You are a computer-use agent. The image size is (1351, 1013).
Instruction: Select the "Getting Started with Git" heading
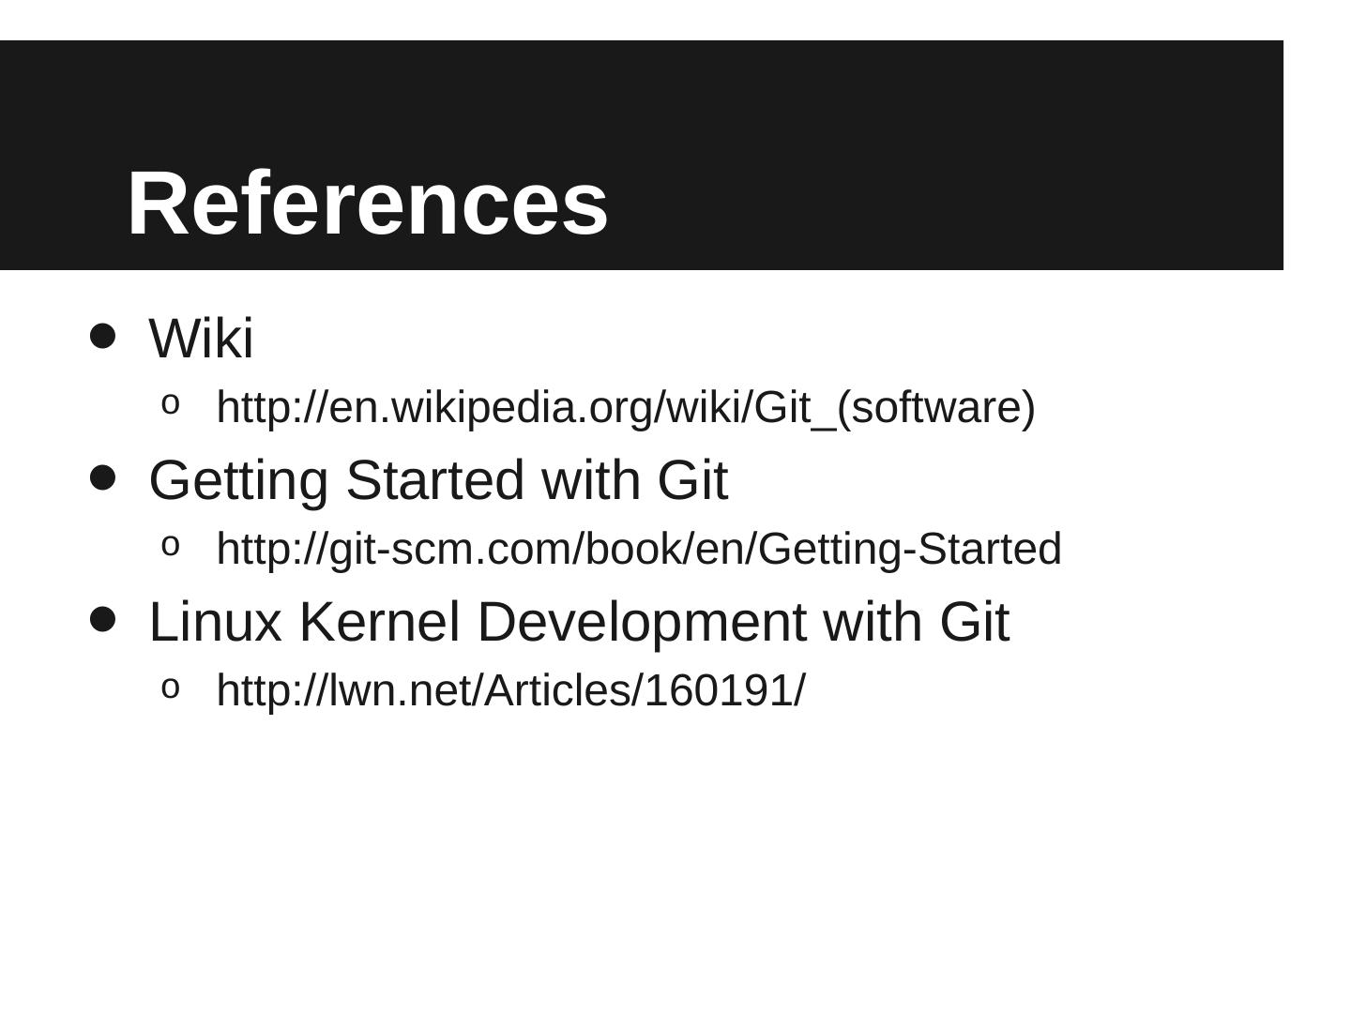click(x=437, y=480)
